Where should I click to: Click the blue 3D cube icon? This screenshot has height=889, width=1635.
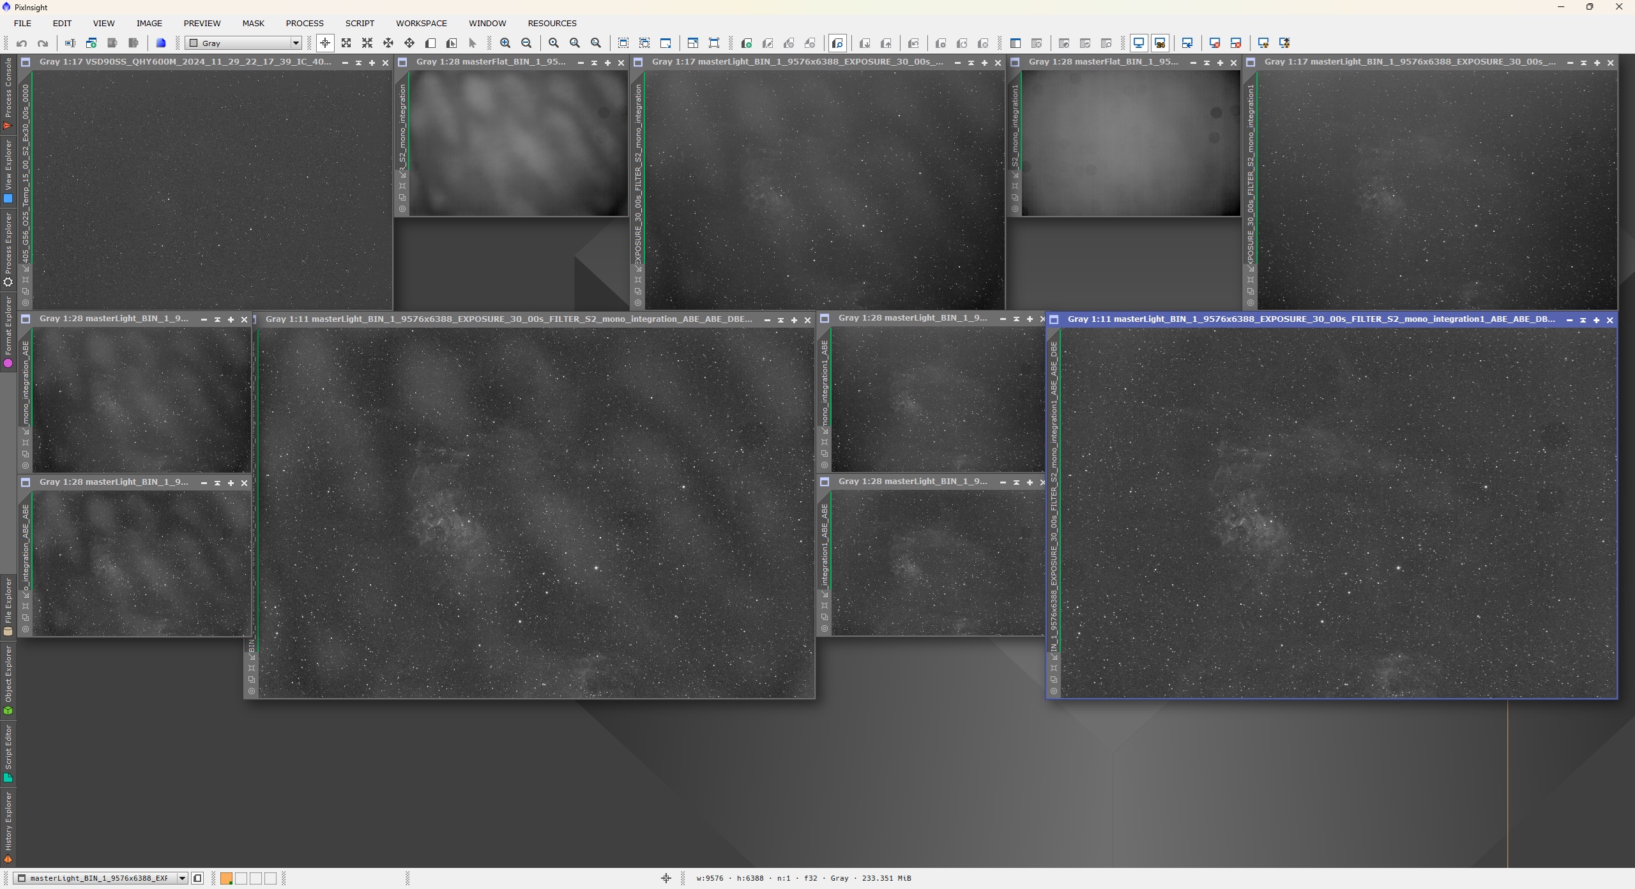[161, 43]
